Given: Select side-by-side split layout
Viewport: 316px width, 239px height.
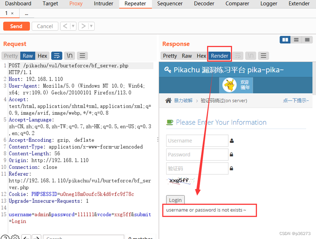Looking at the screenshot, I should (285, 40).
